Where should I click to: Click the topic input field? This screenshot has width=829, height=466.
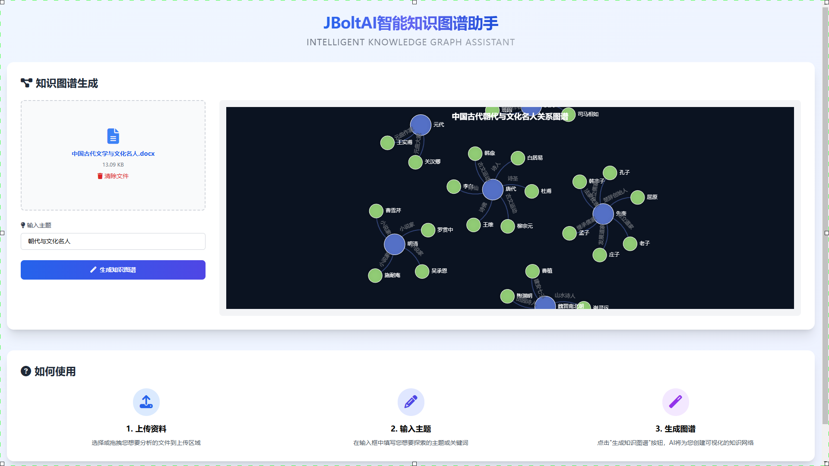tap(113, 241)
